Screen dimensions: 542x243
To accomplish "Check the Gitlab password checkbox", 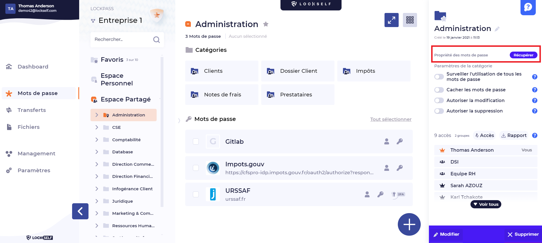I will click(x=196, y=142).
